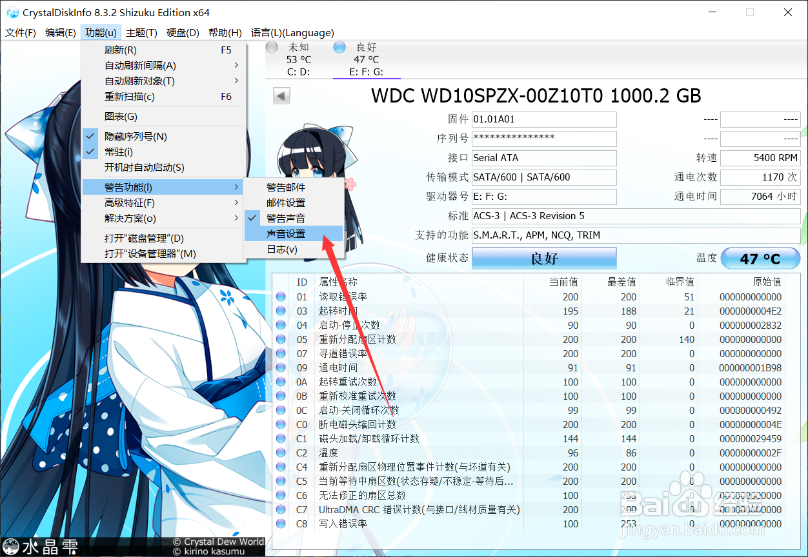Screen dimensions: 808x557
Task: Toggle 常驻(i) checked menu item
Action: click(163, 152)
